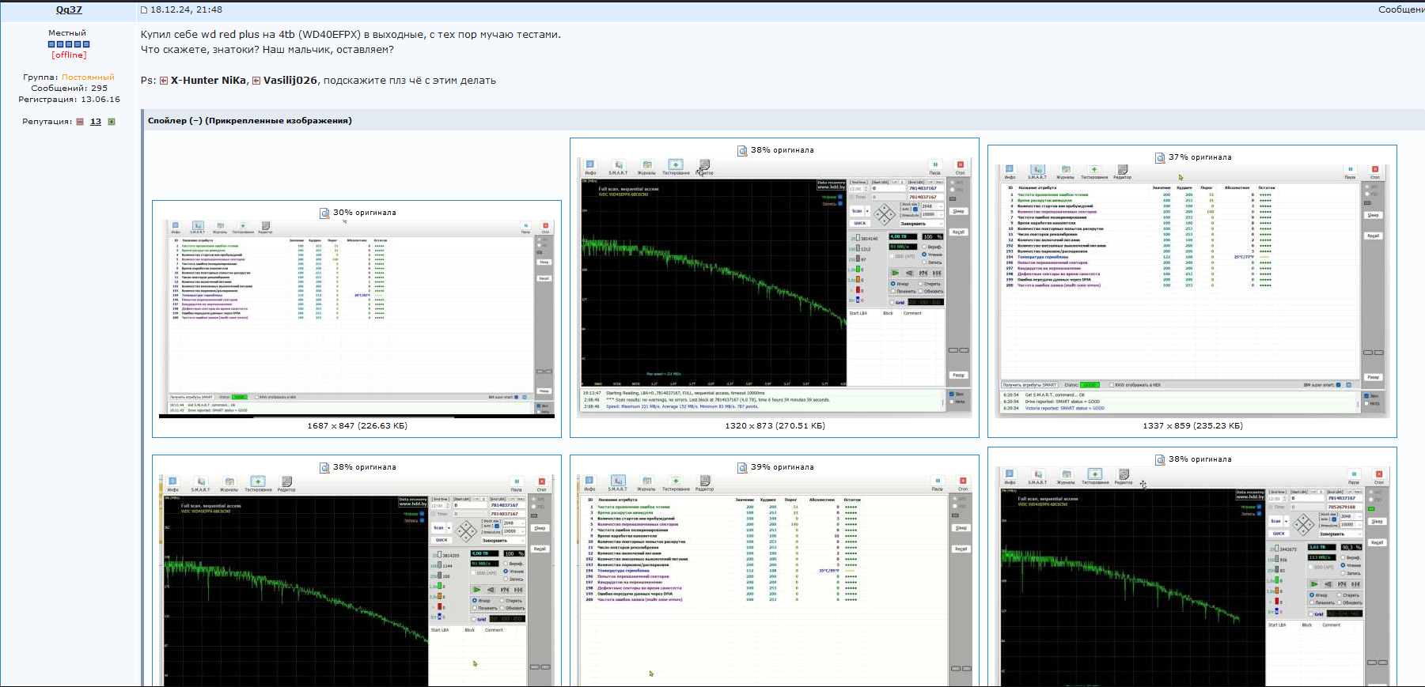Viewport: 1425px width, 687px height.
Task: Click the Vasilij026 username mention
Action: point(290,81)
